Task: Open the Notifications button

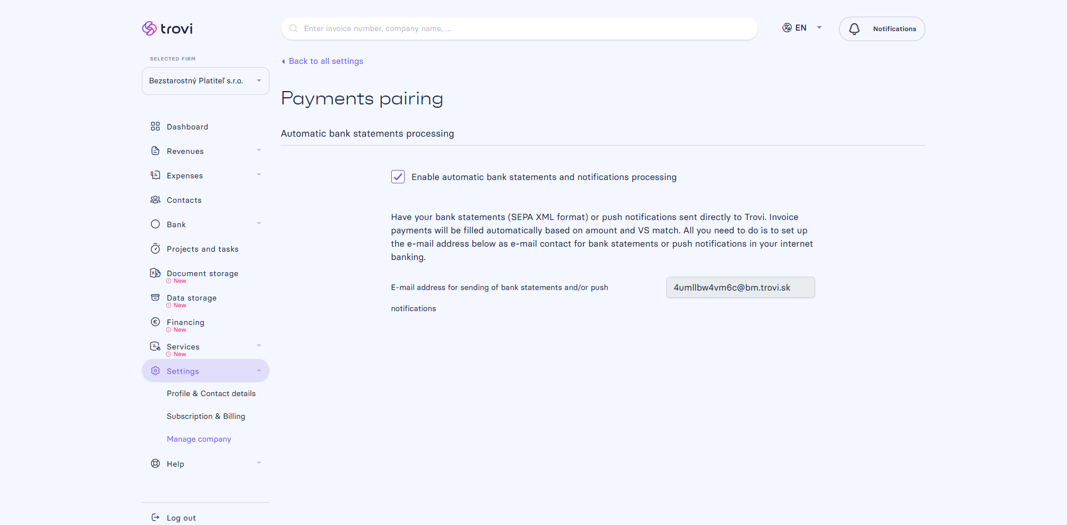Action: click(x=882, y=29)
